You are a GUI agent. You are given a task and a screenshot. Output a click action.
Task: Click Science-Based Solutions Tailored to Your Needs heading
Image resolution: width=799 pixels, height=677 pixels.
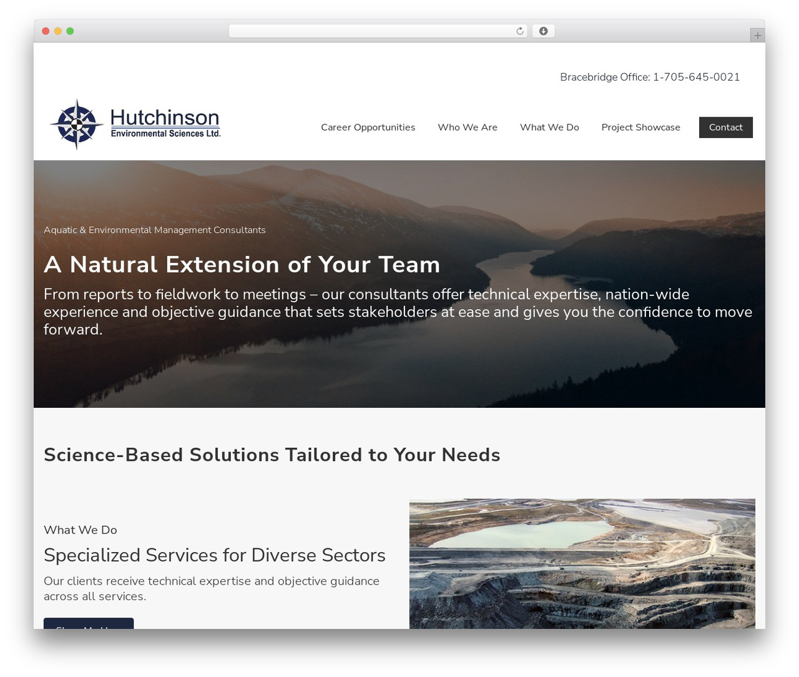pyautogui.click(x=272, y=455)
